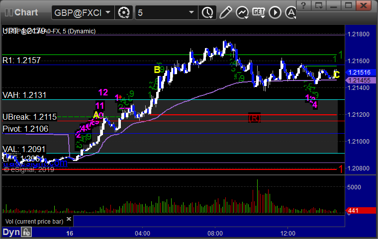
Task: Open the time template clock icon
Action: (207, 12)
